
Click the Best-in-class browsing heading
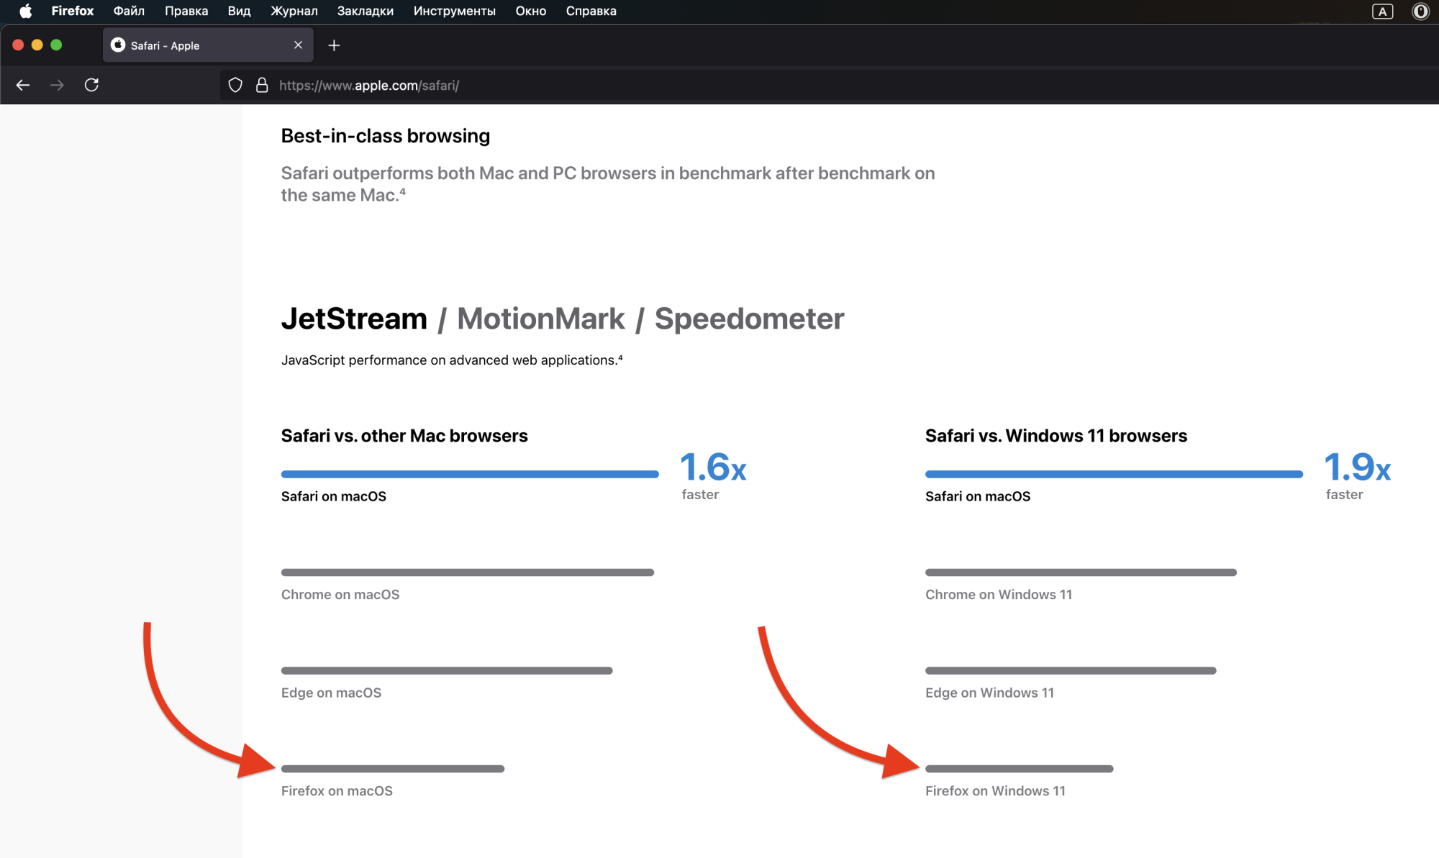[x=386, y=136]
